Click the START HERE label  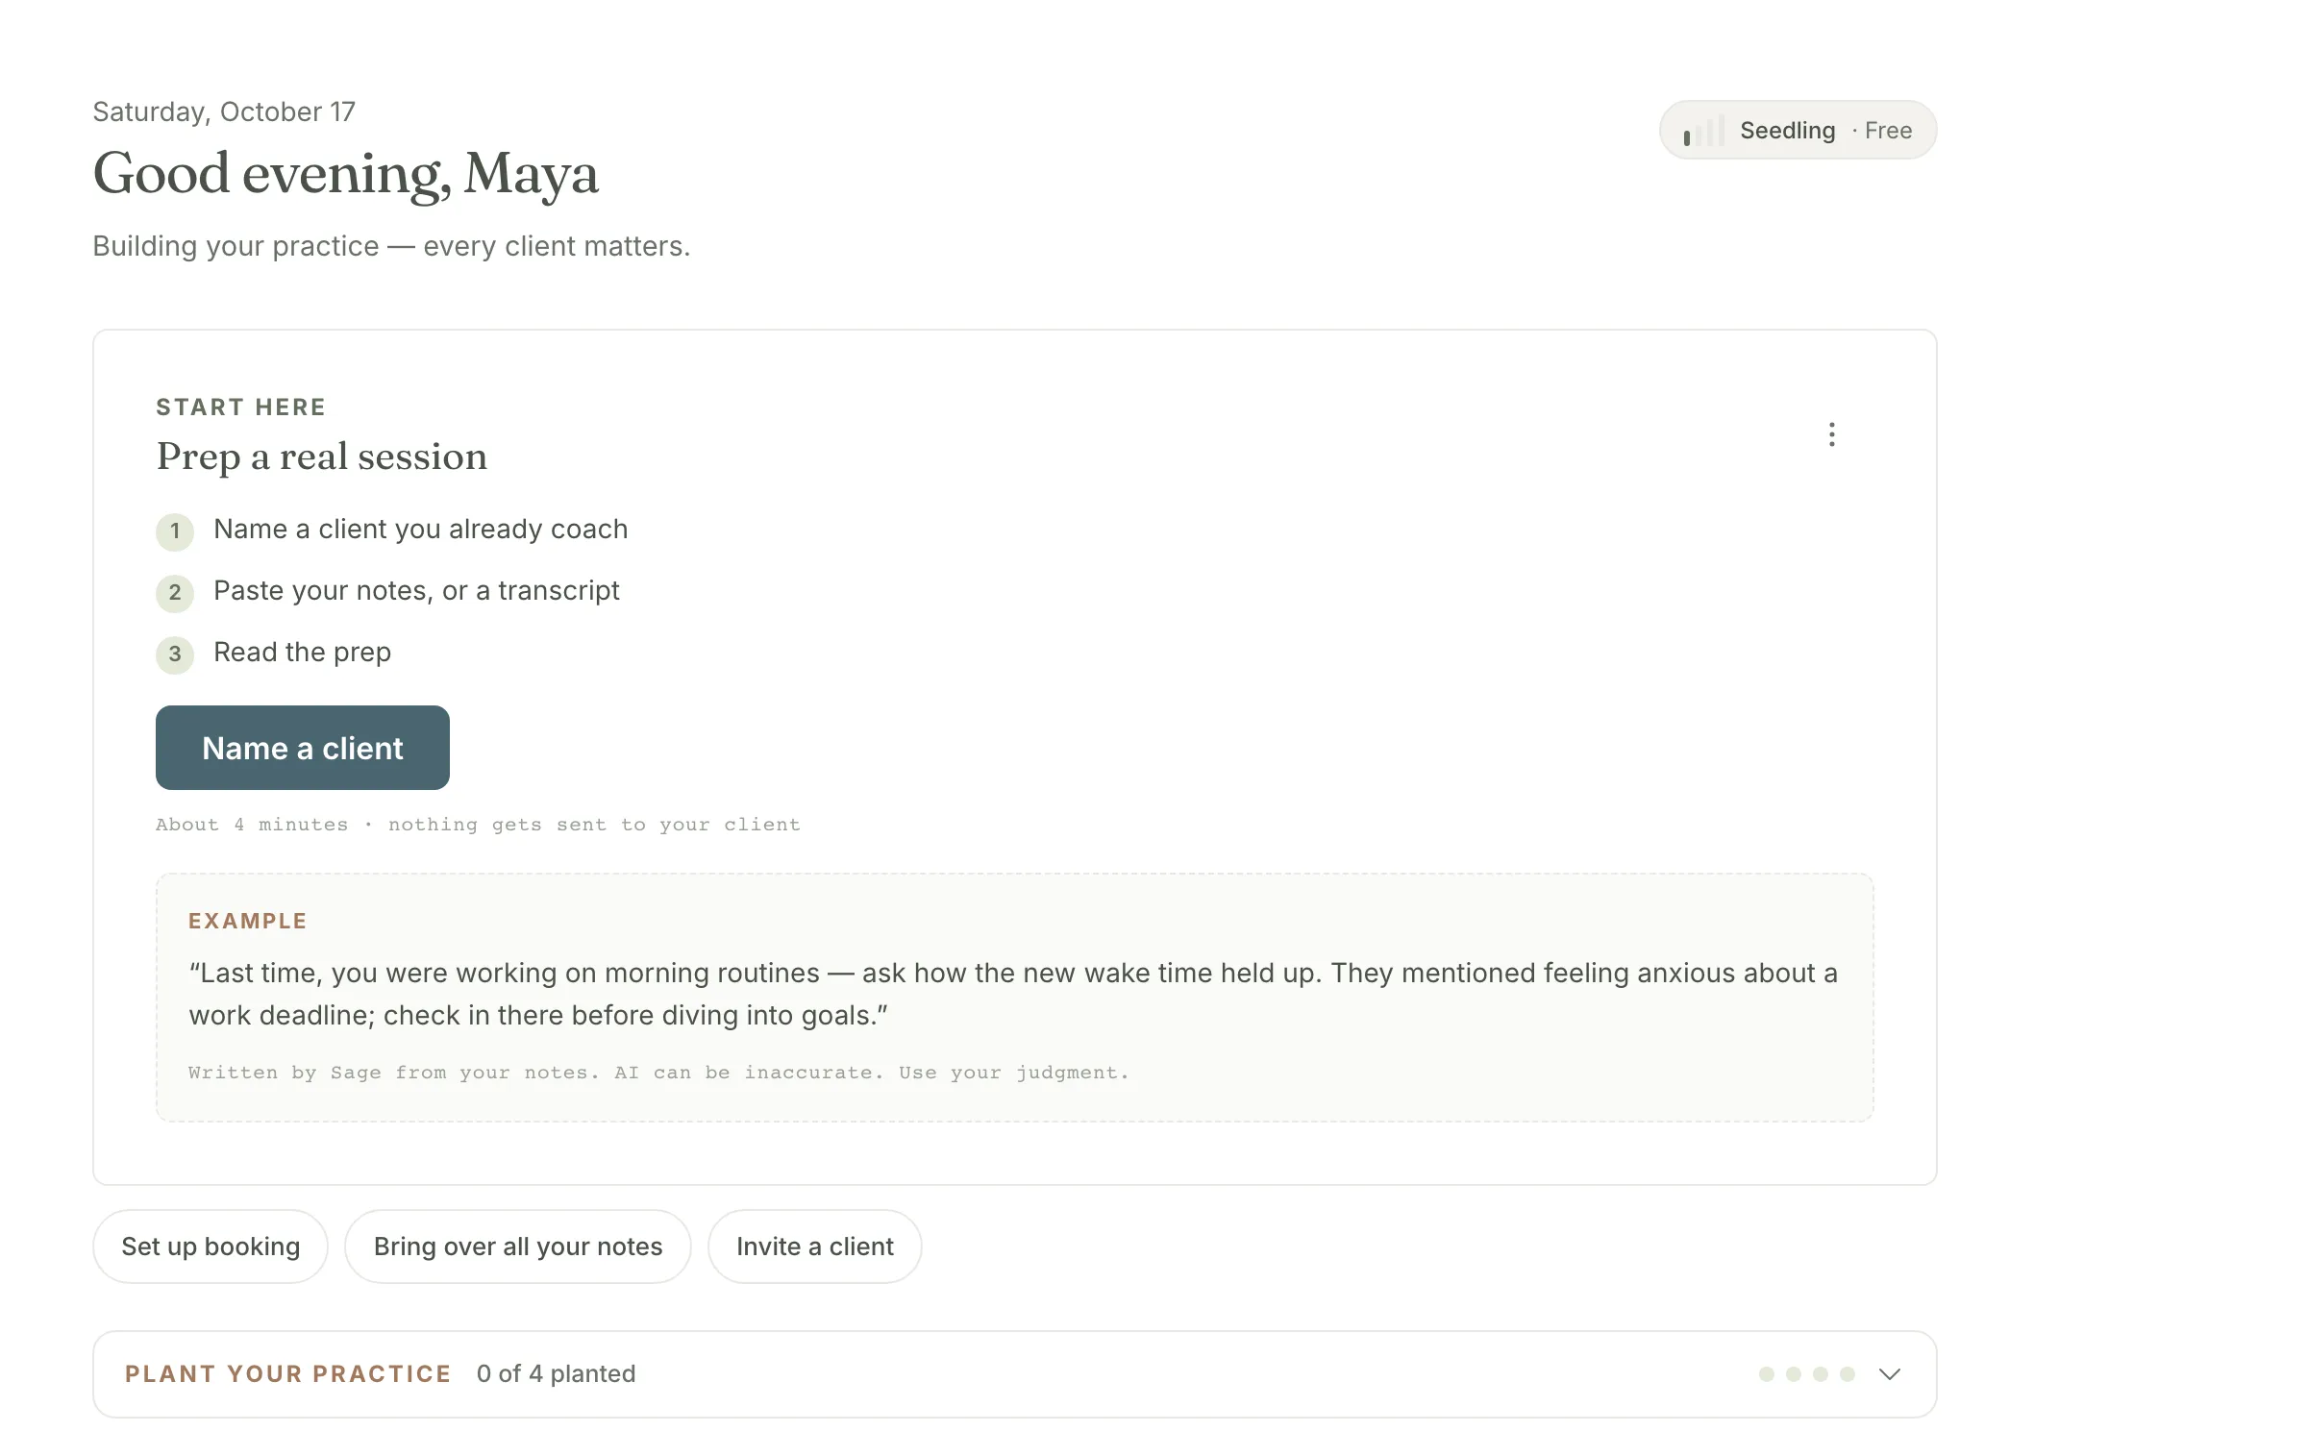[x=240, y=407]
